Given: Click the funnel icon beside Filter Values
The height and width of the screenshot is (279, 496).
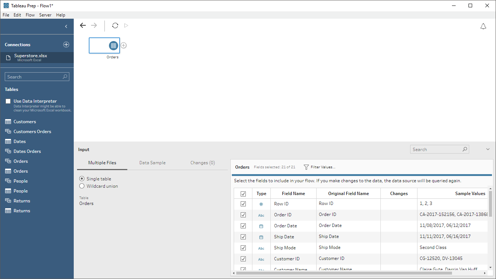Looking at the screenshot, I should 306,167.
